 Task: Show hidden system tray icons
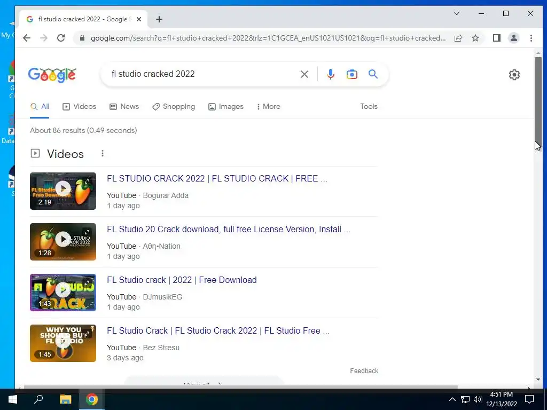click(x=452, y=399)
